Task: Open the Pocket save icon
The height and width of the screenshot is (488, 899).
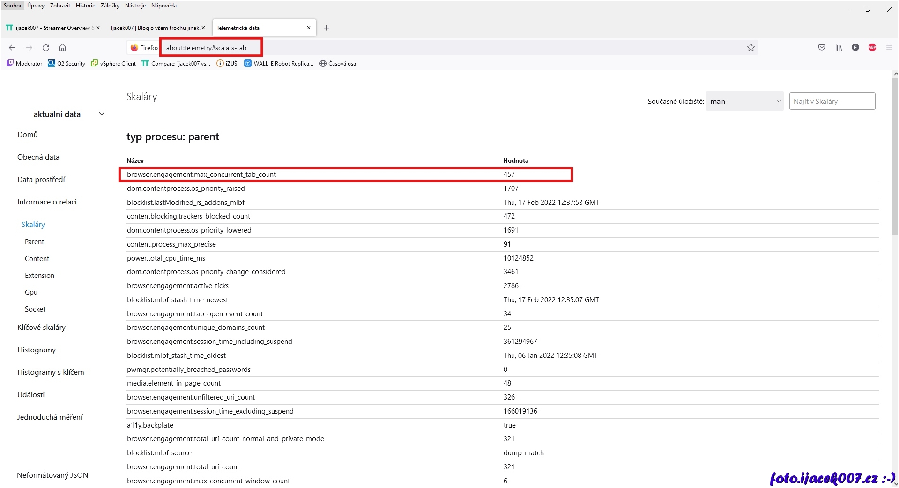Action: pos(822,48)
